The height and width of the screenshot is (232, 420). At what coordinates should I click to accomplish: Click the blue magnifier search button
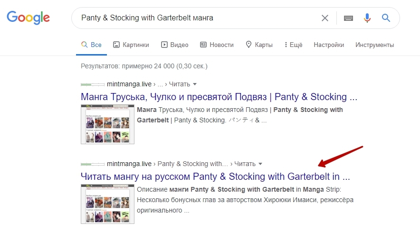click(386, 18)
